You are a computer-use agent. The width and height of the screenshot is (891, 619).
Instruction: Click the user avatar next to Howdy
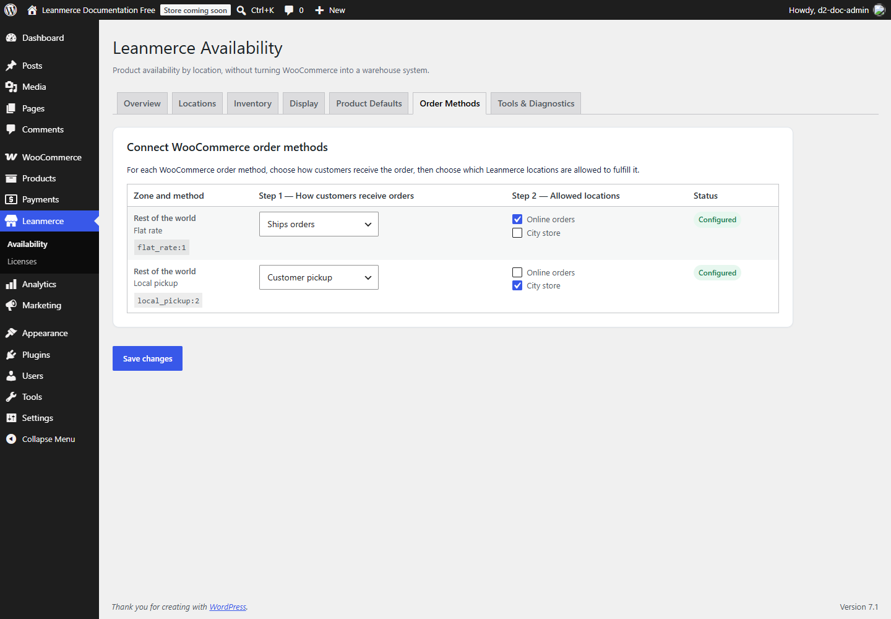coord(879,10)
